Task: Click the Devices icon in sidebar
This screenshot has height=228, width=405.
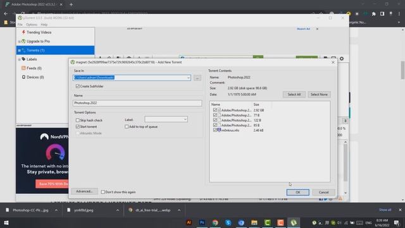Action: (x=23, y=77)
